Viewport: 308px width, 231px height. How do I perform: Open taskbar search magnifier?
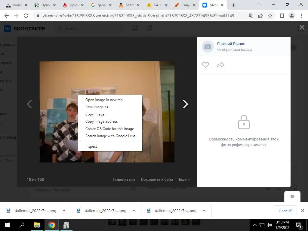pos(22,225)
